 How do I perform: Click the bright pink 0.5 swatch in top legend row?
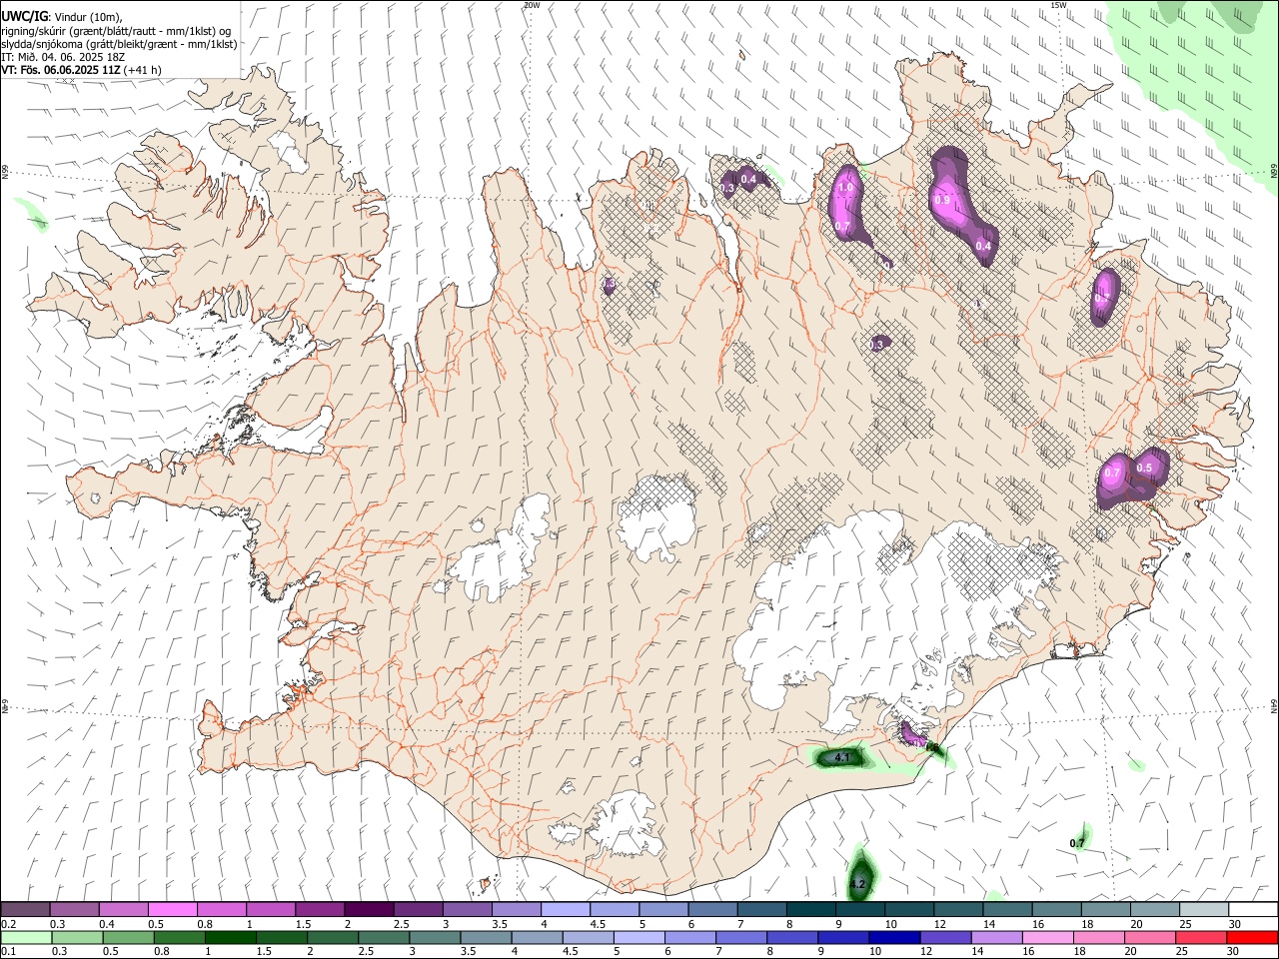point(173,910)
